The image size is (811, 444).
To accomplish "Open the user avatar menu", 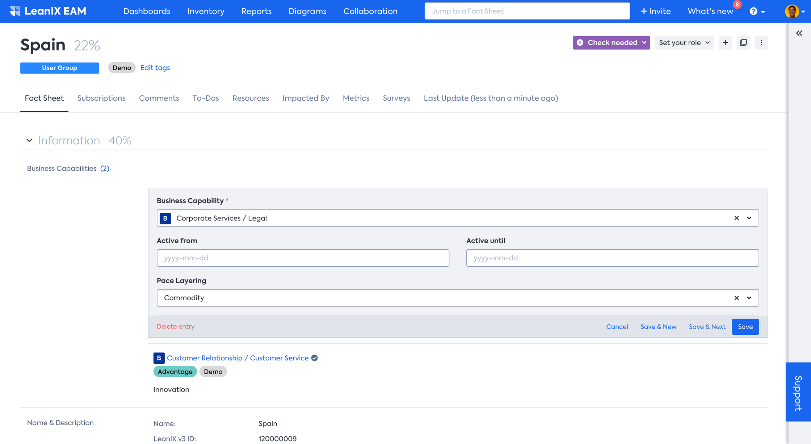I will [794, 11].
